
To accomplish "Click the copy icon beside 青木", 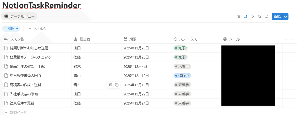I will [117, 85].
